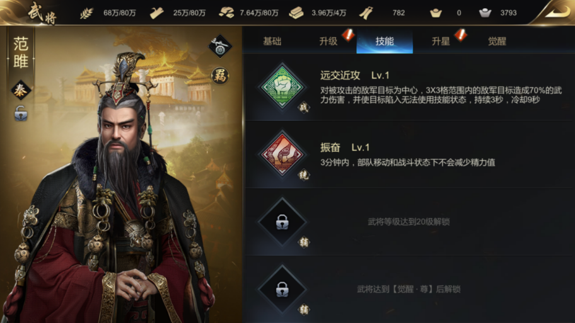Select the 技能 tab
The height and width of the screenshot is (323, 575).
(x=385, y=41)
